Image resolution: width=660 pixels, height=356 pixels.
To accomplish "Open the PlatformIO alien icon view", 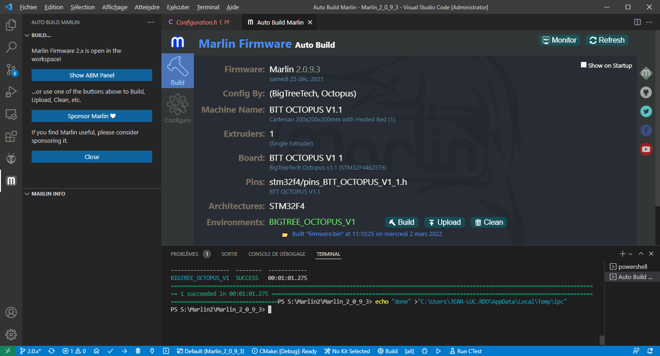I will pyautogui.click(x=11, y=159).
